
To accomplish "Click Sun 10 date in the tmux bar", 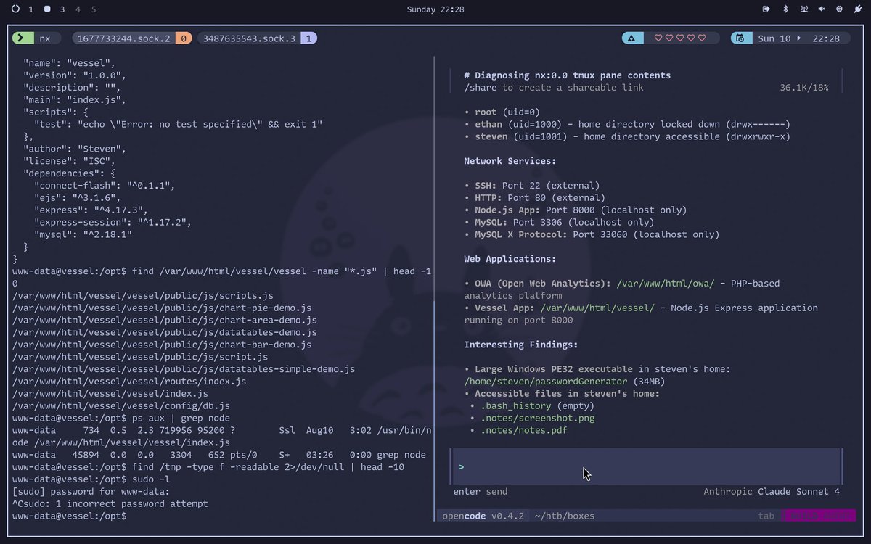I will point(774,38).
